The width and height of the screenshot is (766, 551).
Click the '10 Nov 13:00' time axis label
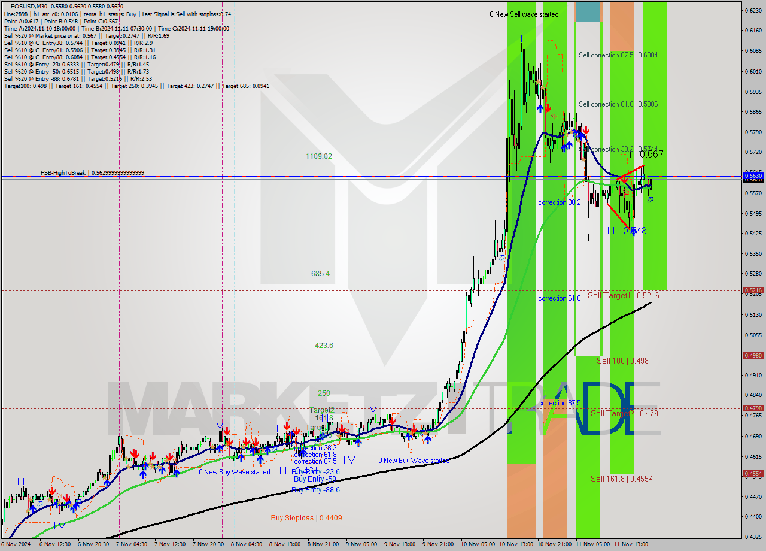pyautogui.click(x=515, y=544)
